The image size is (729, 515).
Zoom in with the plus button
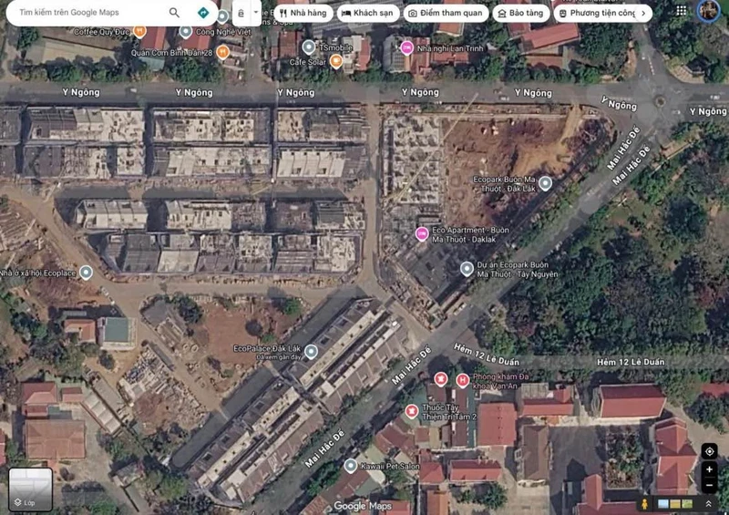pyautogui.click(x=710, y=469)
